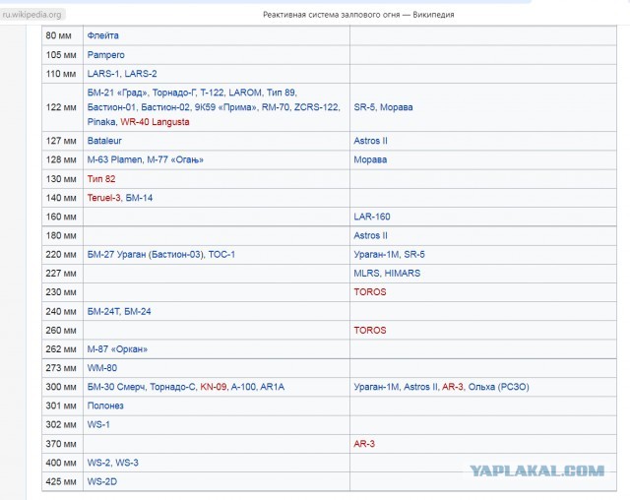
Task: Open the LAROM link
Action: [245, 93]
